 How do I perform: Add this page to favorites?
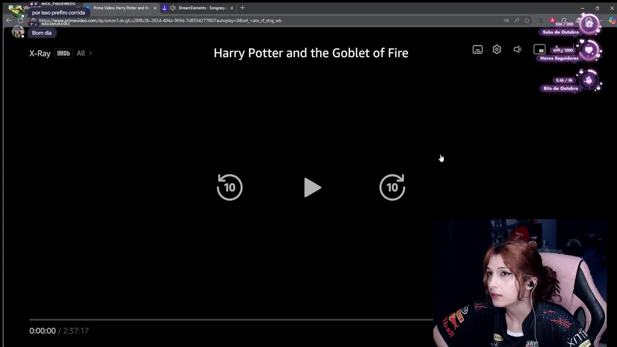pyautogui.click(x=527, y=20)
